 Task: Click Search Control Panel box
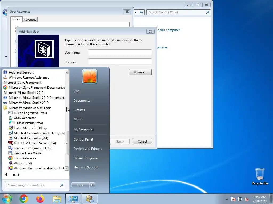point(179,12)
